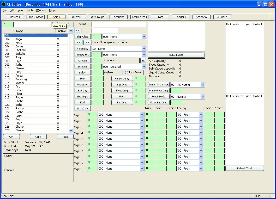Screen dimensions: 276x199
Task: Open the Repair Mode dropdown
Action: click(x=203, y=97)
